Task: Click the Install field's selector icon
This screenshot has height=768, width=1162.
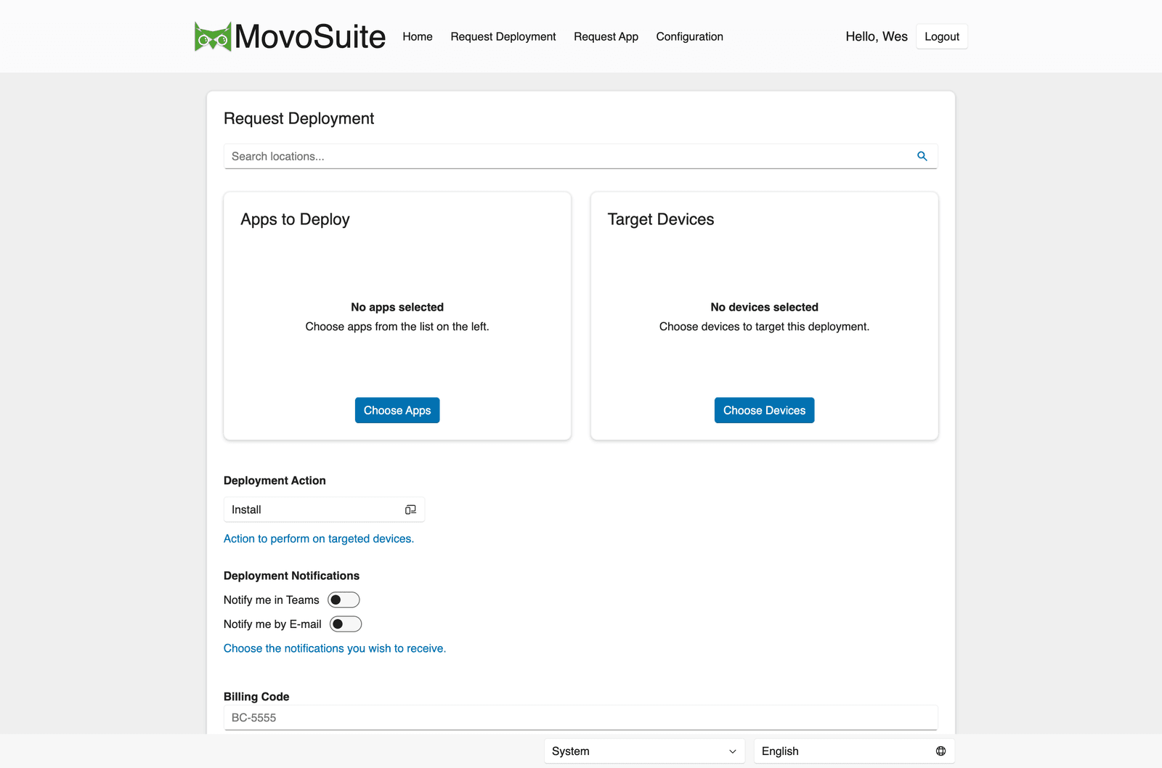Action: coord(410,510)
